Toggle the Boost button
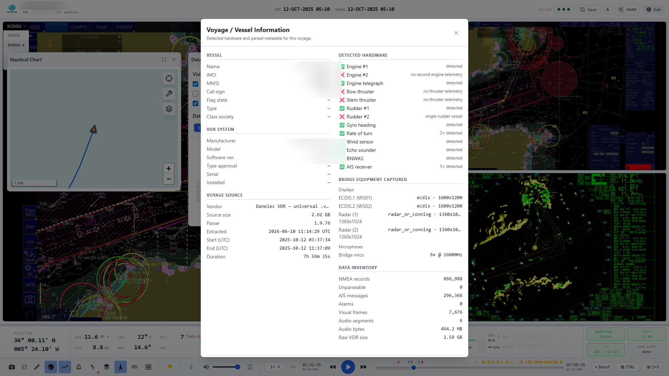The width and height of the screenshot is (669, 376). point(602,367)
